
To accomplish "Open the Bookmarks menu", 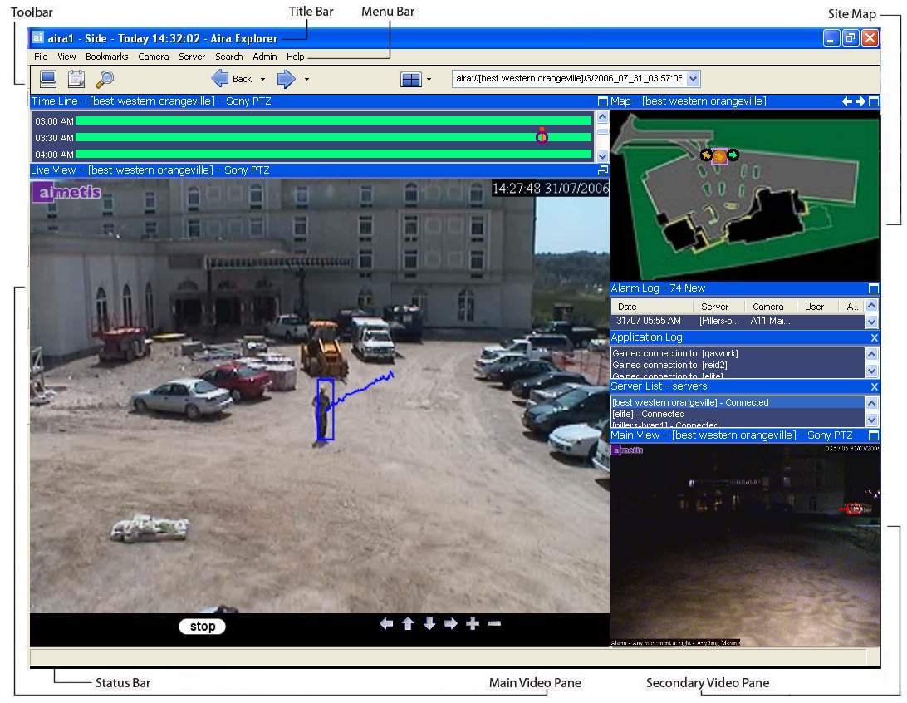I will (106, 57).
